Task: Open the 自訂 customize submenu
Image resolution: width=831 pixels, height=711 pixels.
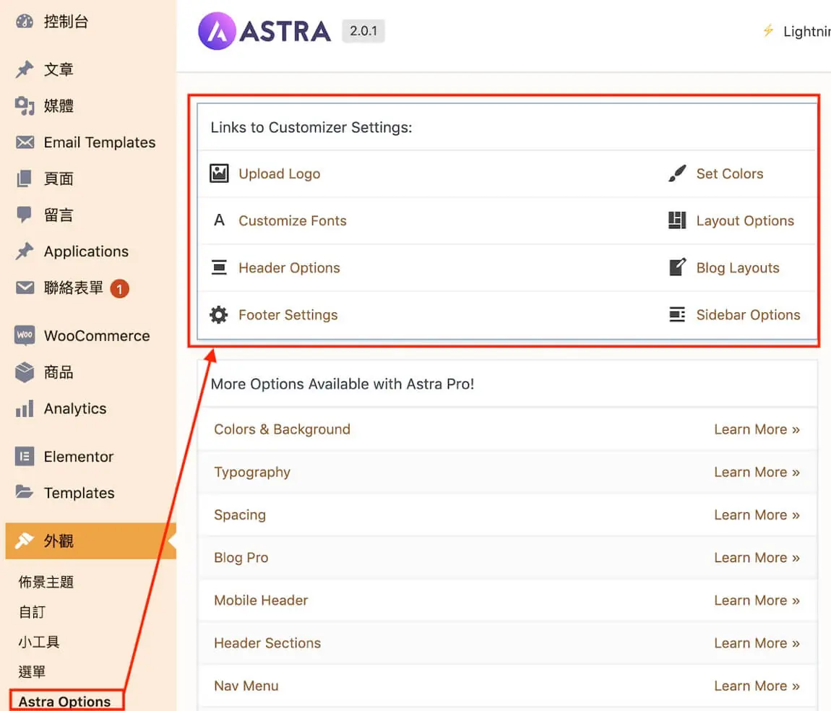Action: tap(33, 612)
